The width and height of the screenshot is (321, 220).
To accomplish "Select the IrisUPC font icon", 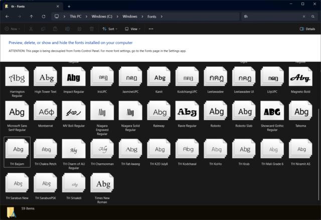I will [x=102, y=76].
